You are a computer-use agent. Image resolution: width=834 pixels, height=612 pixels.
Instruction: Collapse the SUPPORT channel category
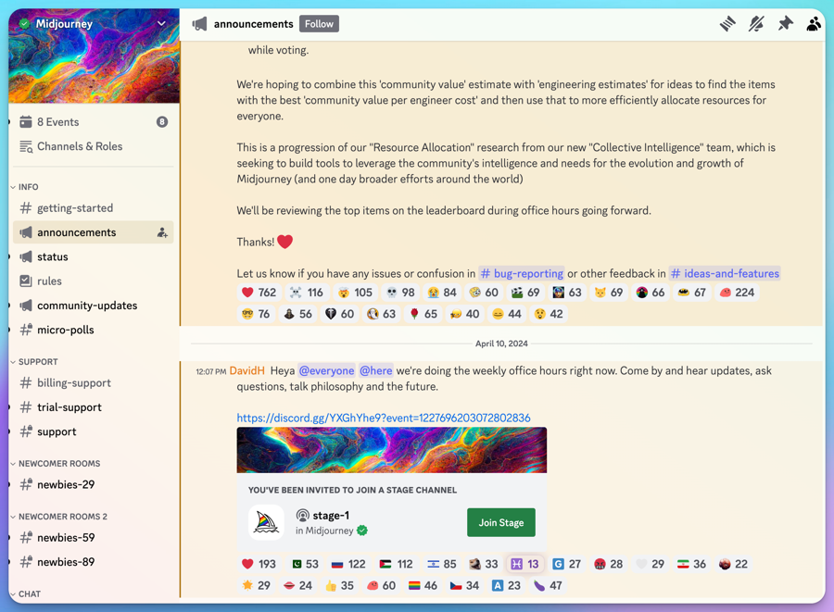coord(37,362)
